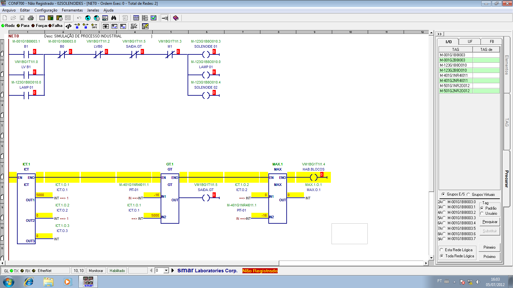
Task: Click the green globe online icon
Action: [x=88, y=18]
